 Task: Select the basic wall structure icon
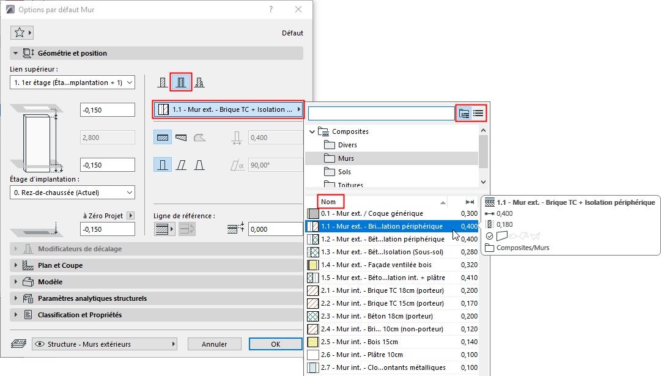(x=162, y=82)
